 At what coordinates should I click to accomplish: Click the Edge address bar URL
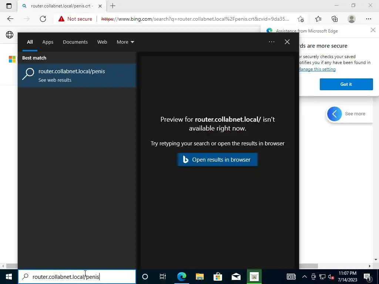195,19
